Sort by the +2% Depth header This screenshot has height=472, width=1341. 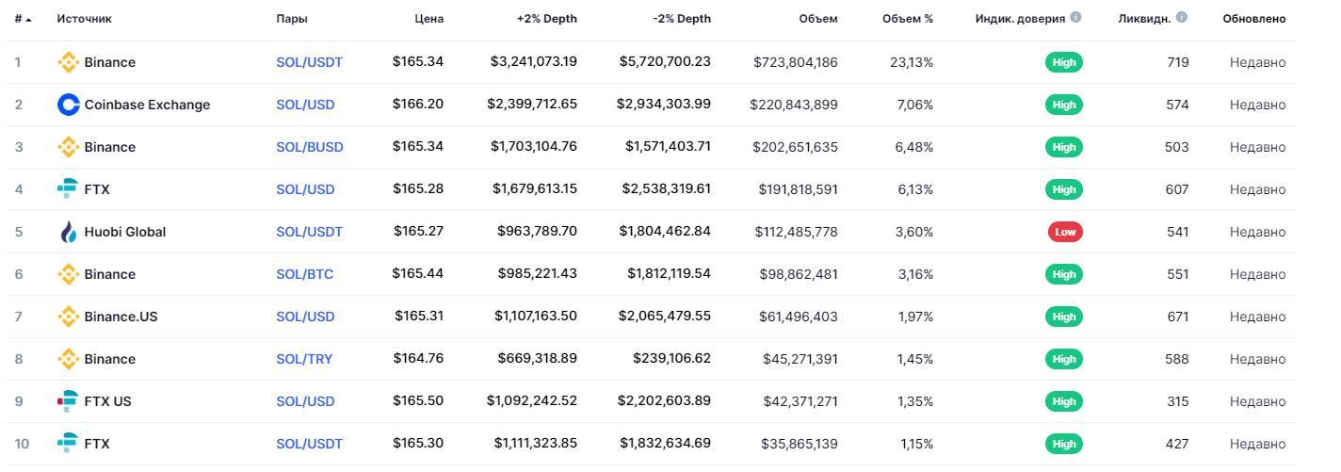[x=546, y=19]
